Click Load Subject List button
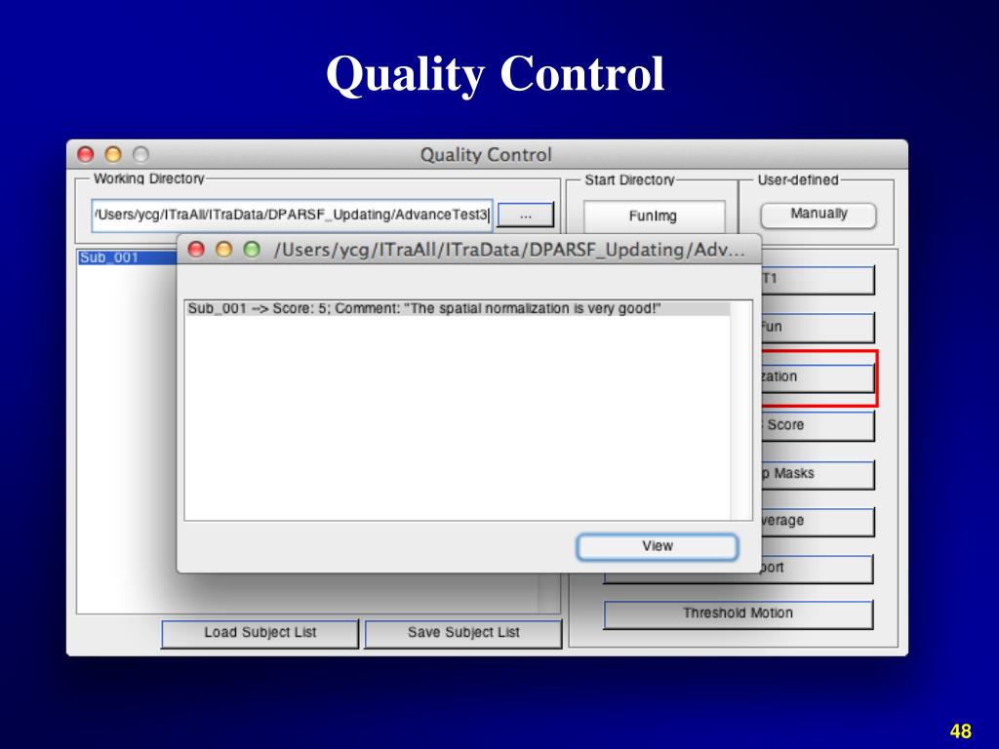 click(260, 633)
